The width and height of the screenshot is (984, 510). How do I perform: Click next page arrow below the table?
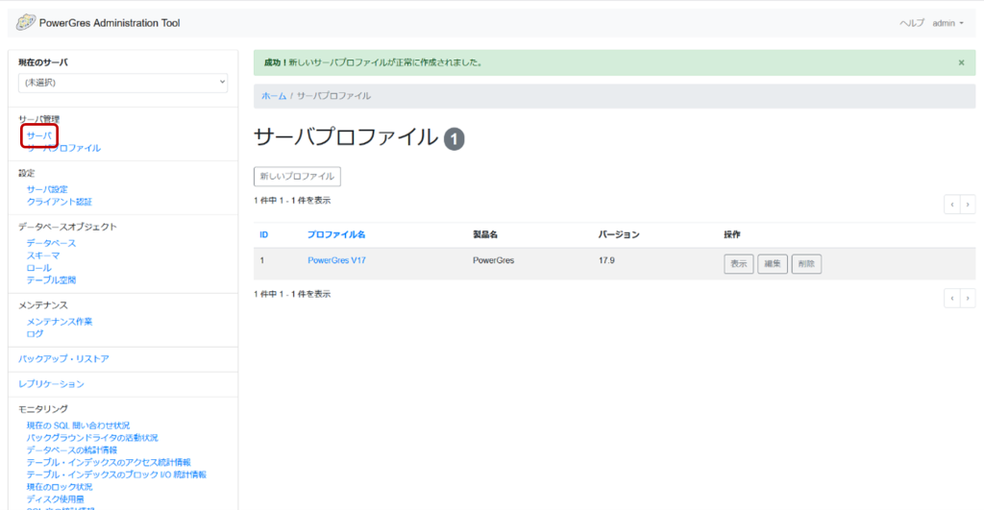point(968,298)
